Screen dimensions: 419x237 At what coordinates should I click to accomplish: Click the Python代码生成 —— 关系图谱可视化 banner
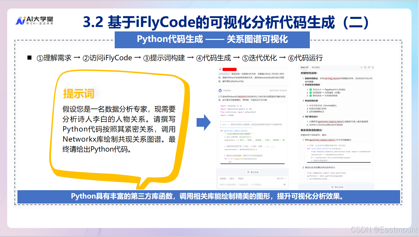pos(212,40)
